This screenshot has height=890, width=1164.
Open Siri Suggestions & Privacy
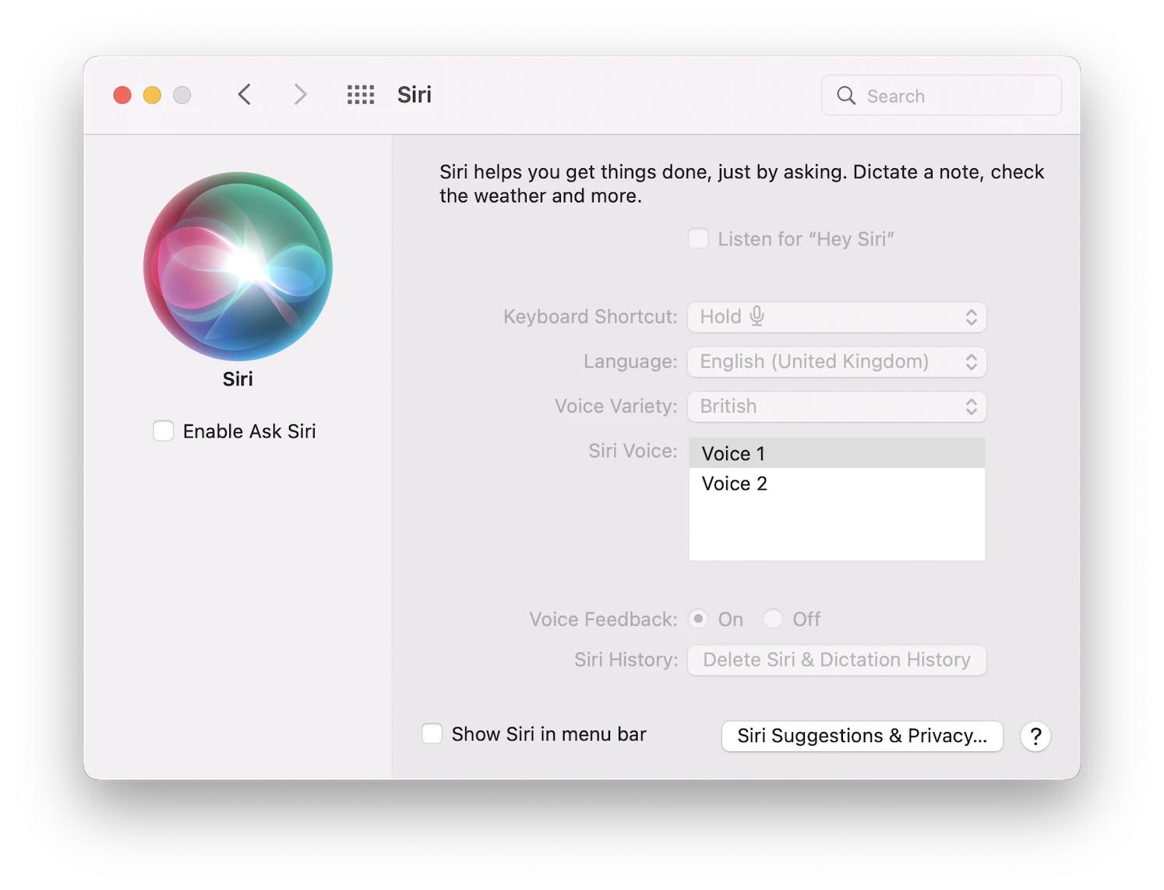pyautogui.click(x=861, y=735)
